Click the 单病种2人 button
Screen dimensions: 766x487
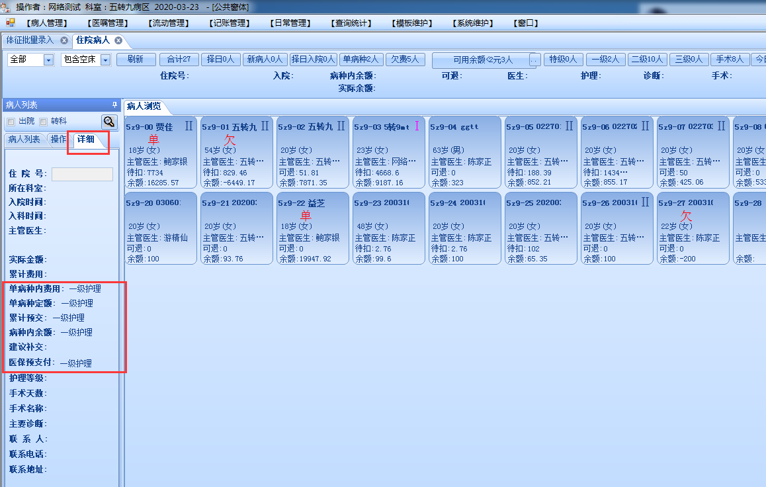point(361,60)
